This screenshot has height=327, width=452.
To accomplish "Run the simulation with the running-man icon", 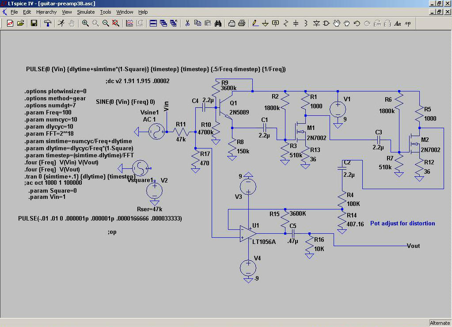I will pyautogui.click(x=61, y=23).
